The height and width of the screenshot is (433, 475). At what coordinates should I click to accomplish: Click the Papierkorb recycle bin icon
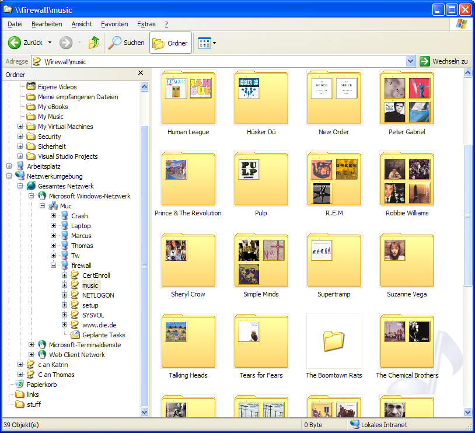(20, 385)
